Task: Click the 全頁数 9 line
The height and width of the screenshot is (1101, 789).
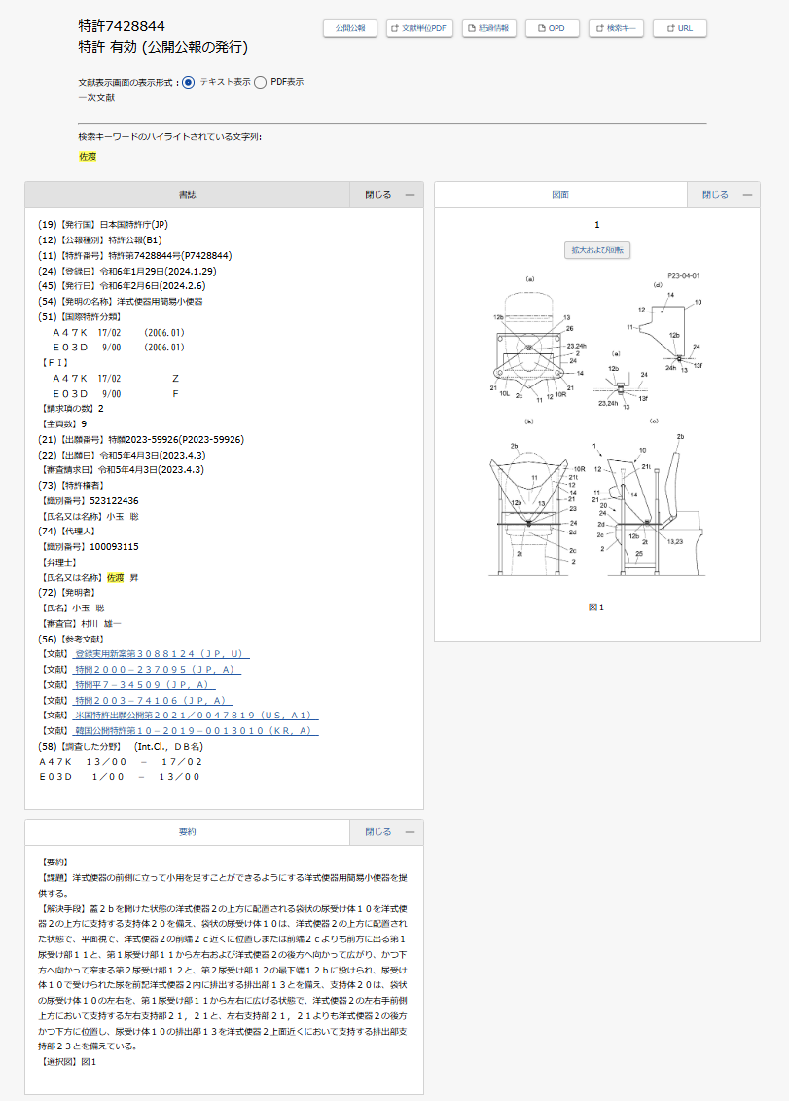Action: tap(63, 424)
